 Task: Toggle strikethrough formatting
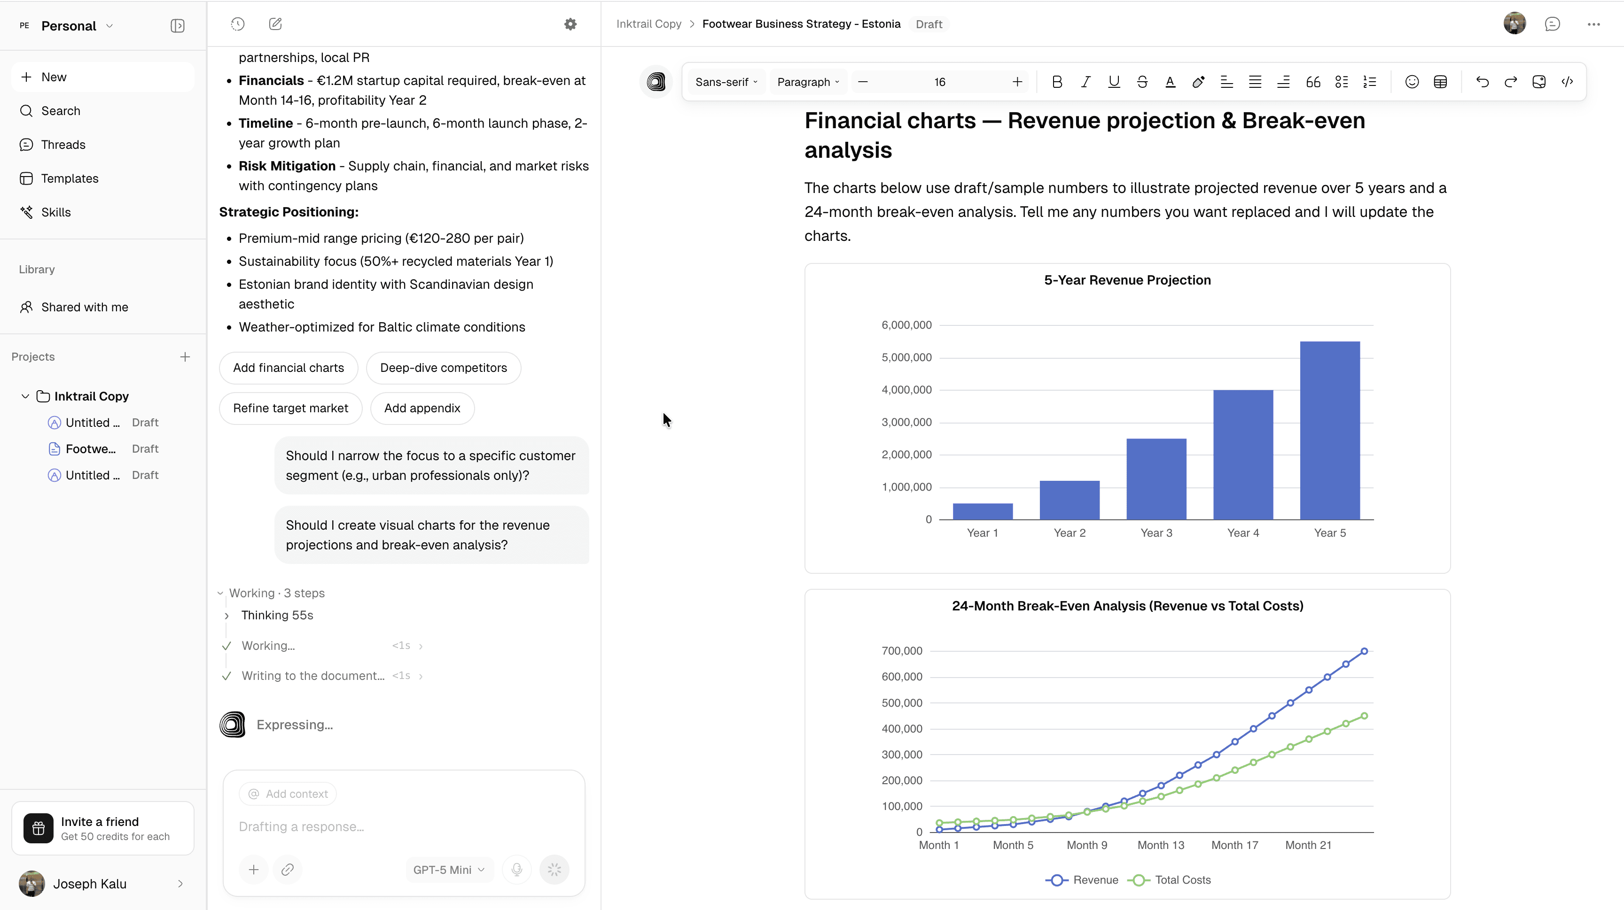click(1142, 81)
